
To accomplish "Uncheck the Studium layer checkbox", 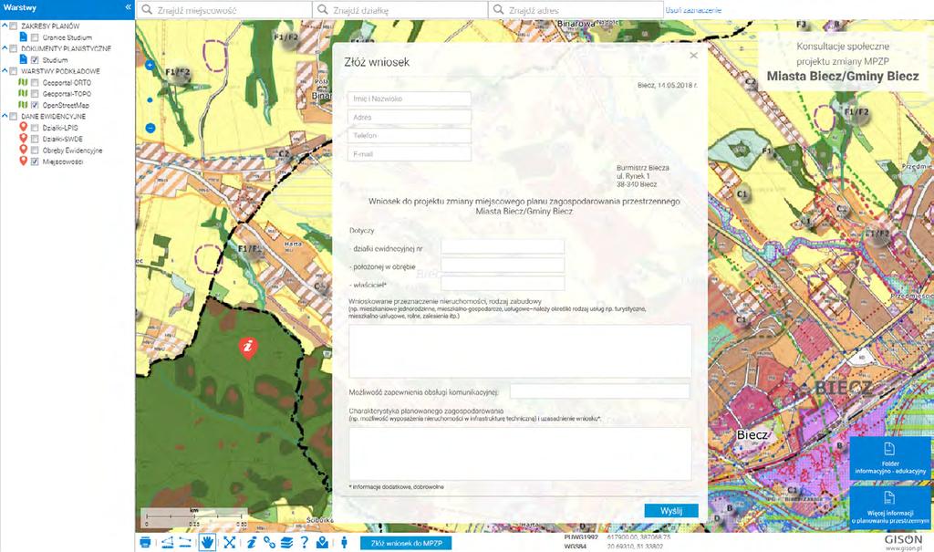I will 35,60.
